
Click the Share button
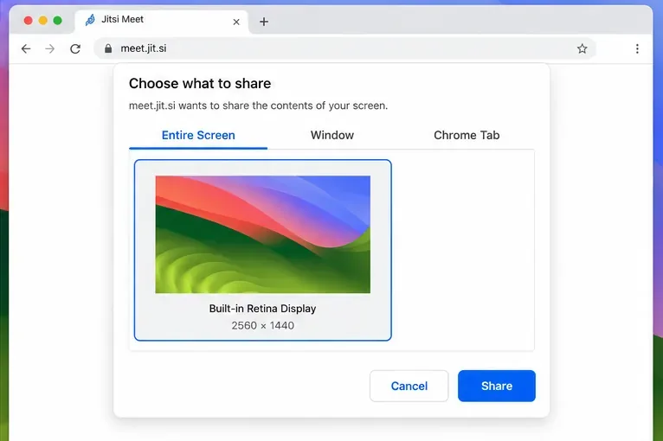pyautogui.click(x=497, y=386)
